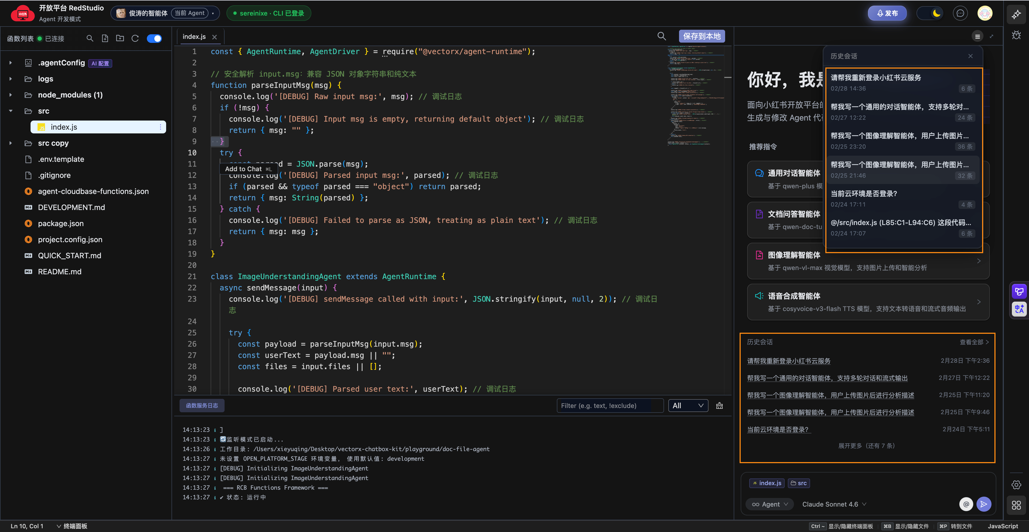Image resolution: width=1029 pixels, height=532 pixels.
Task: Select the 函数服务日志 tab
Action: click(202, 405)
